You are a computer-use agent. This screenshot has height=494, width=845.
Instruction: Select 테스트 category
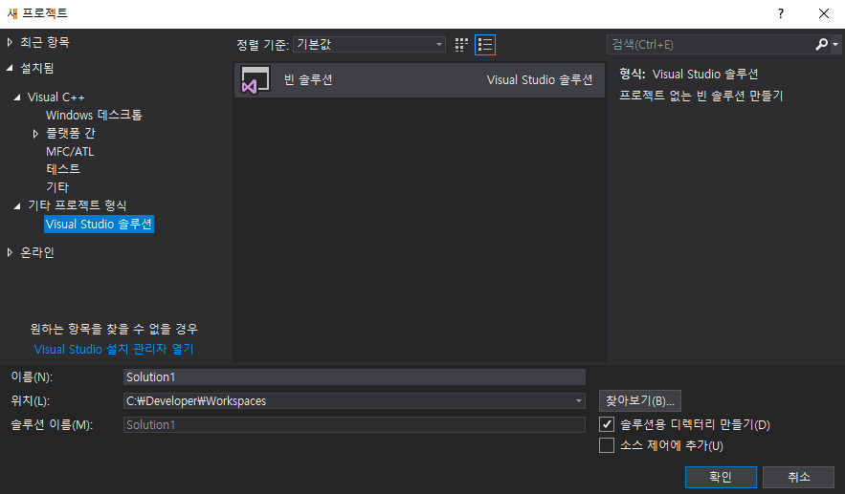(x=63, y=169)
